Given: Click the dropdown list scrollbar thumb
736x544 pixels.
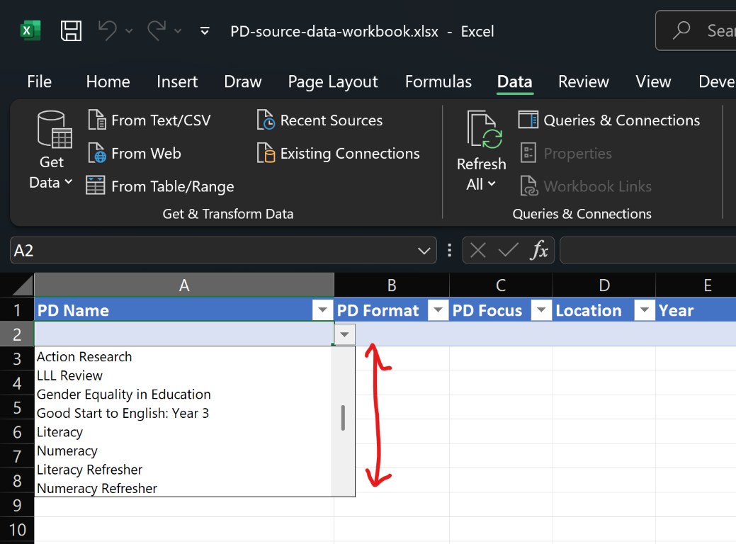Looking at the screenshot, I should tap(343, 418).
